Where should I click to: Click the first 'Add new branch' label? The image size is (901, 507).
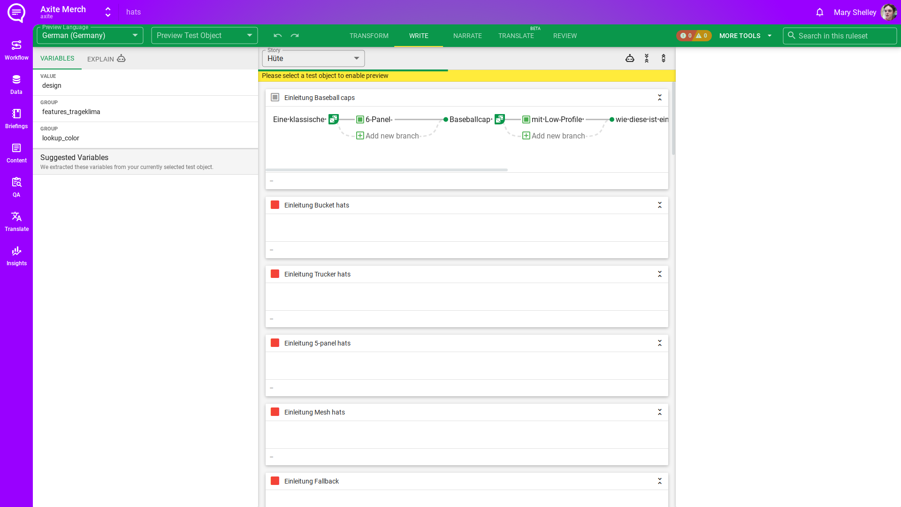(x=392, y=136)
